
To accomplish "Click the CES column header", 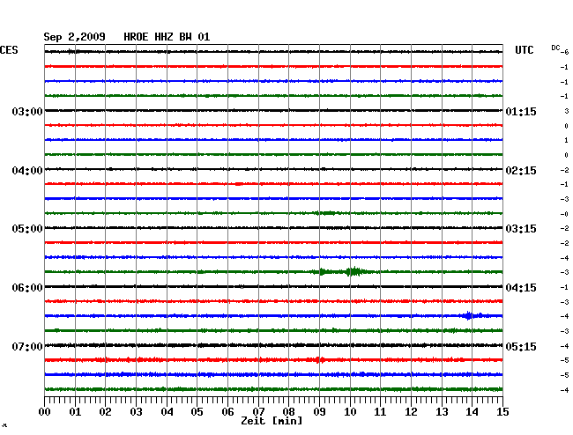I will (x=9, y=50).
